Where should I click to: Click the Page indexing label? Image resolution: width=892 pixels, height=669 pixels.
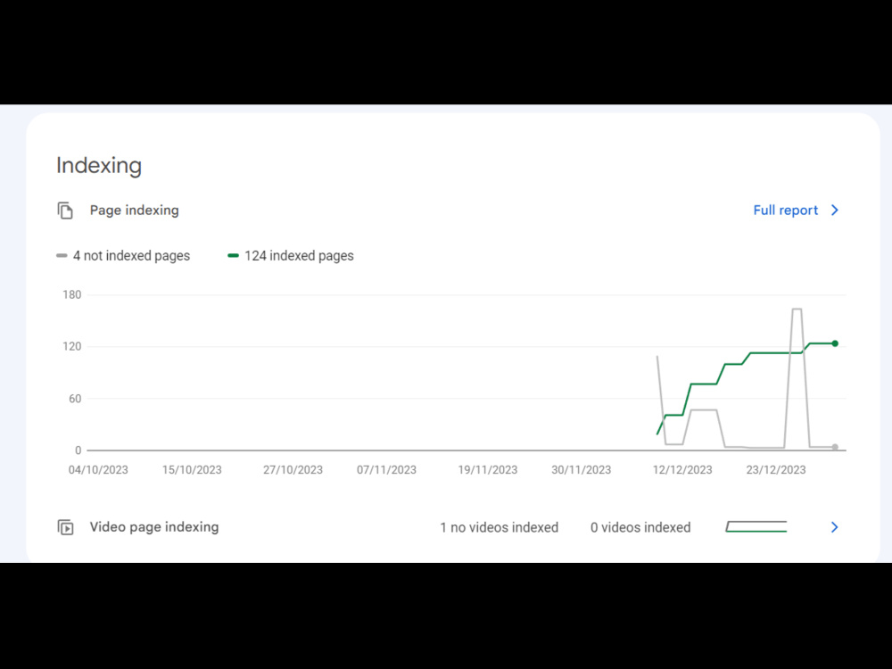tap(135, 211)
